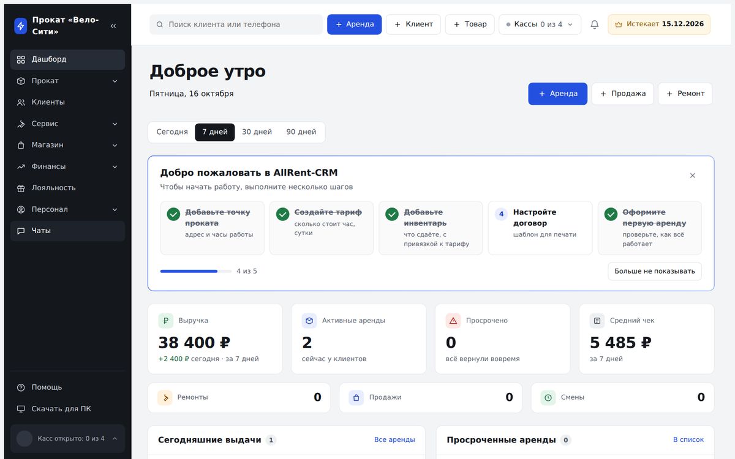Viewport: 735px width, 459px height.
Task: Select the Сегодня period tab
Action: pos(172,132)
